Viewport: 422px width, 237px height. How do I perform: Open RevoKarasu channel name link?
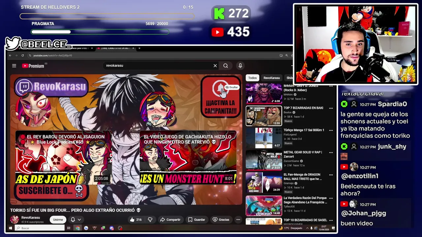click(31, 218)
